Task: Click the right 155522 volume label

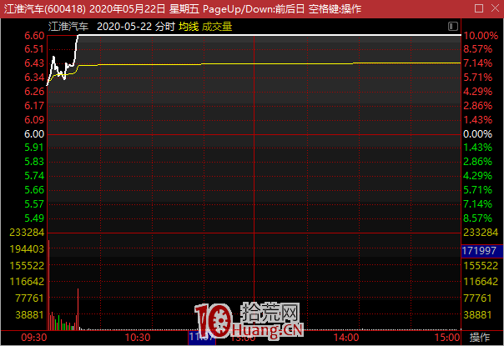Action: click(481, 266)
